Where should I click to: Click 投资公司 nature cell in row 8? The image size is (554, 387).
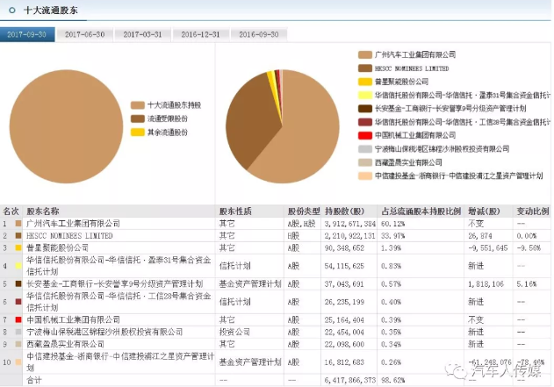(234, 332)
